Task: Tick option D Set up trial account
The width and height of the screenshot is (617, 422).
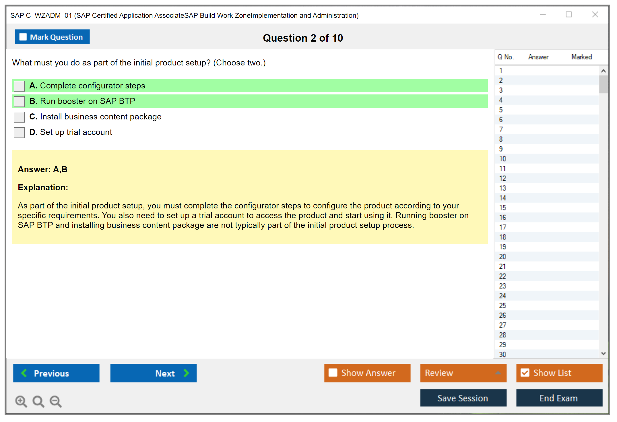Action: [19, 132]
